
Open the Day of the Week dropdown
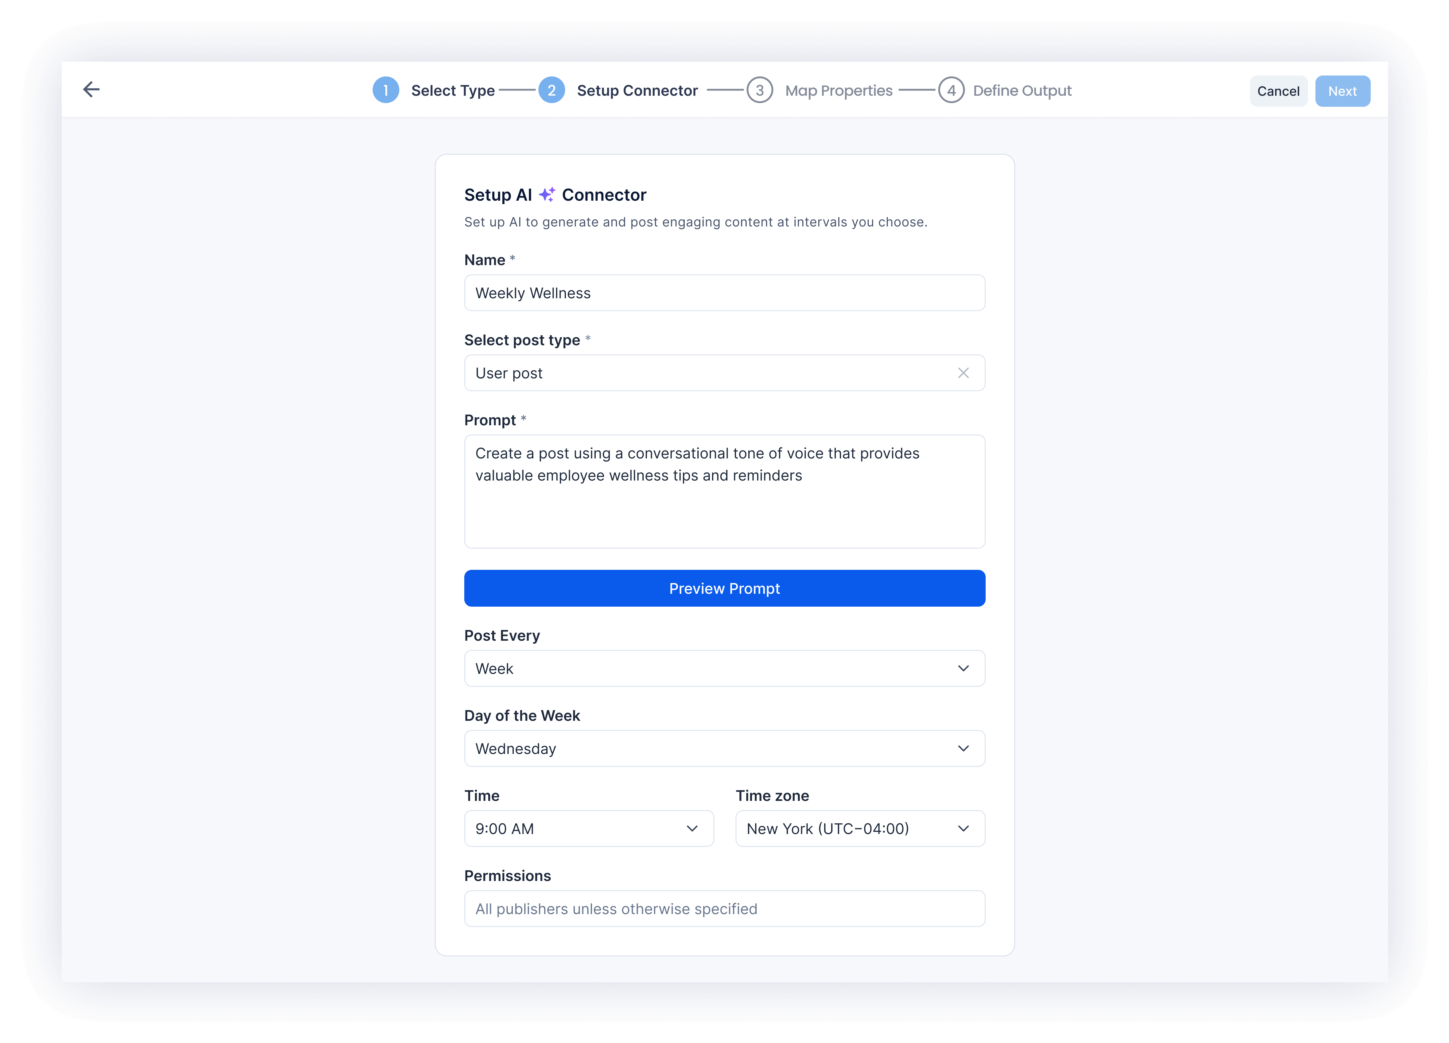[725, 748]
